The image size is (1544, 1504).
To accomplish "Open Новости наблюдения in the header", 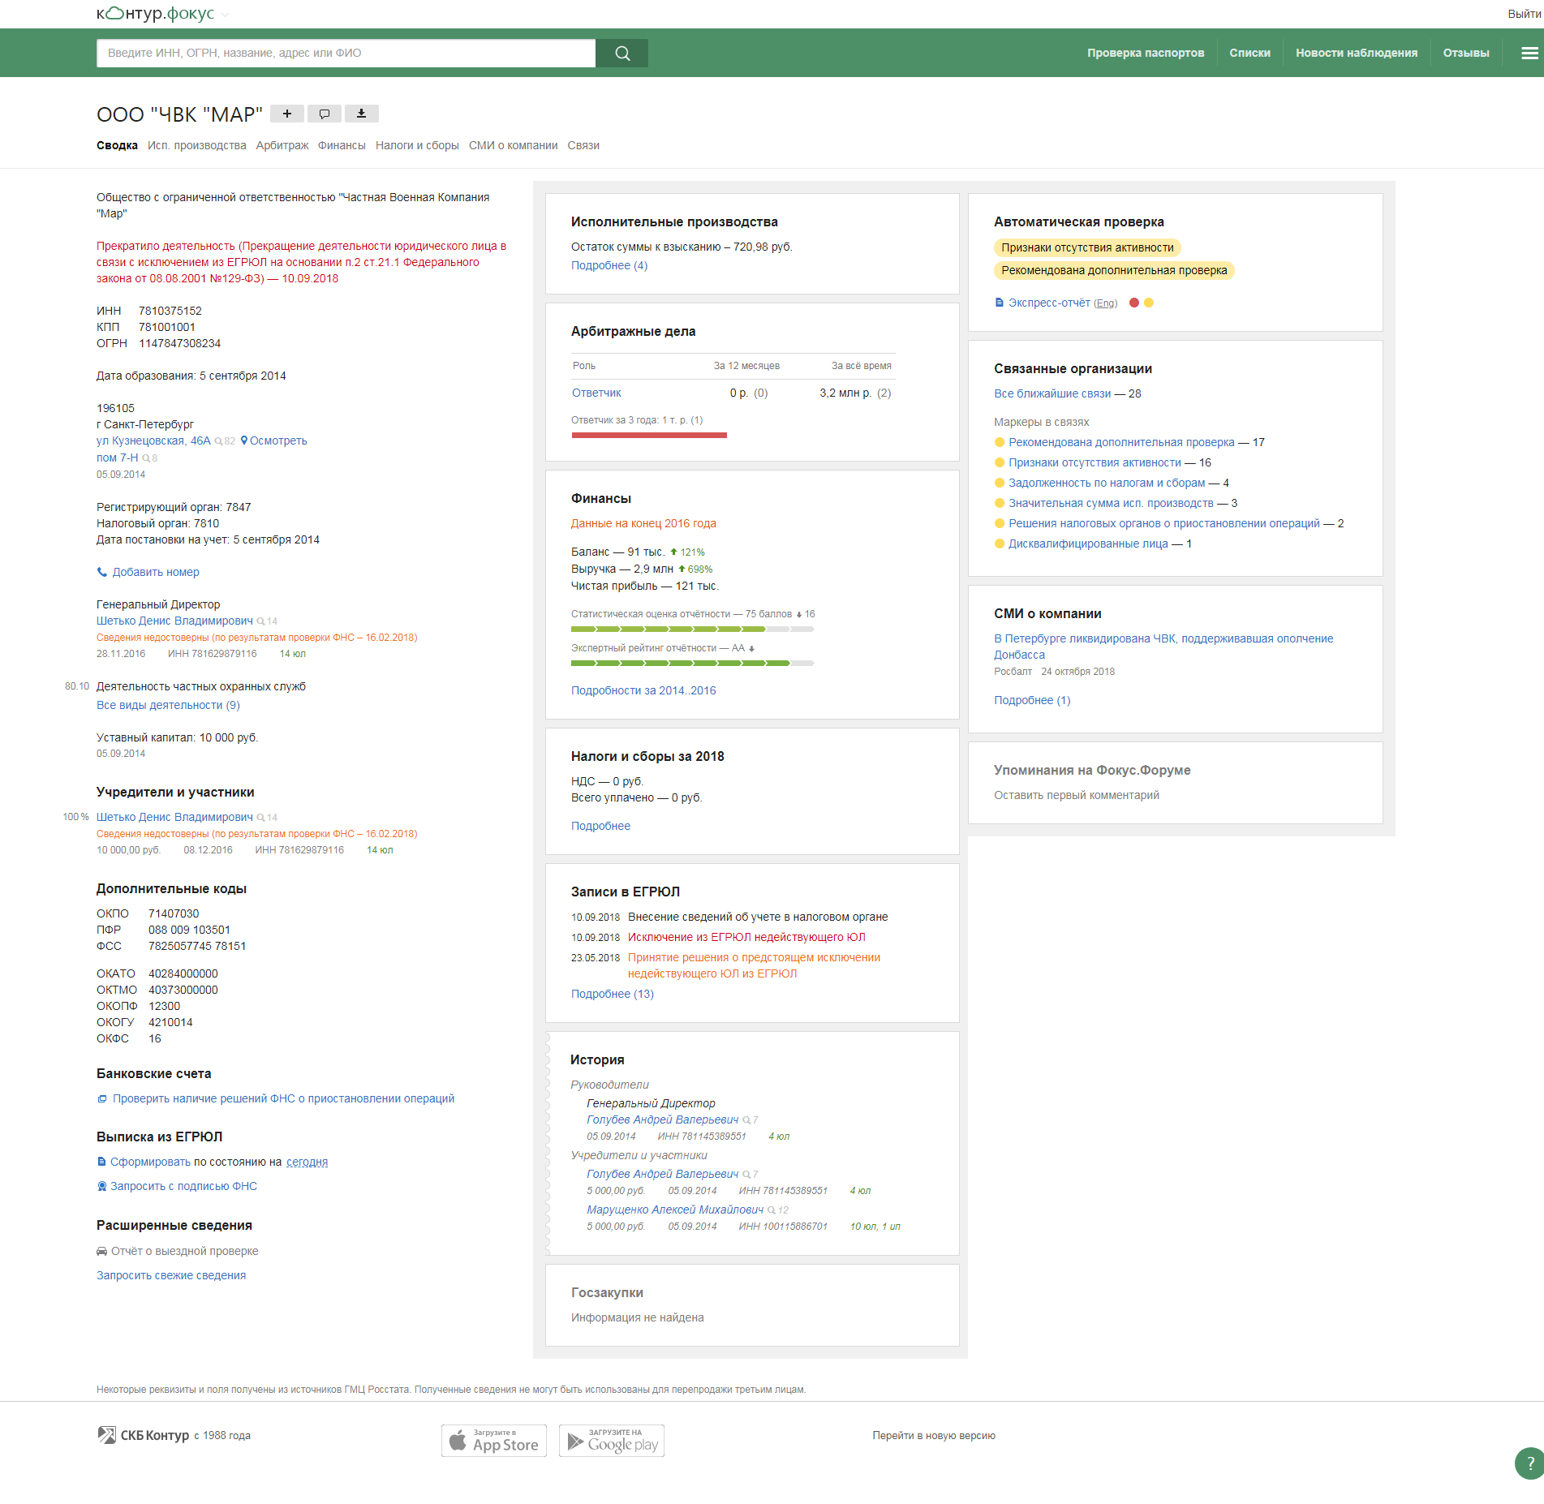I will (1357, 53).
